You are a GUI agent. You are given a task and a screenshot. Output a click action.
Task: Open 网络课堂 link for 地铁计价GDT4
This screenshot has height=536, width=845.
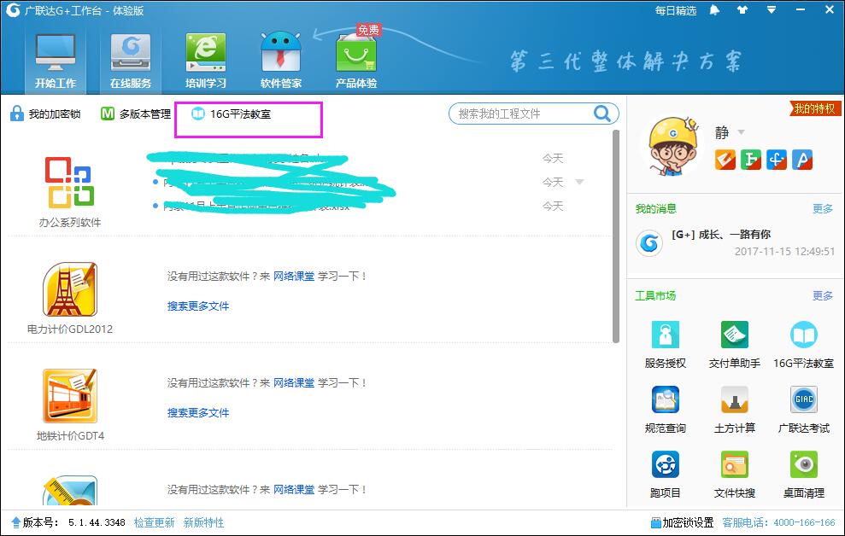point(294,382)
